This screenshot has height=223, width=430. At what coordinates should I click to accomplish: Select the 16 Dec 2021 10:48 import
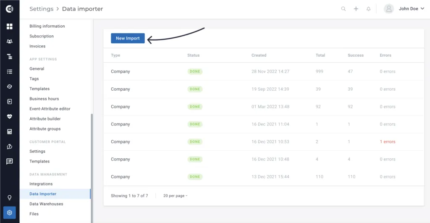coord(264,159)
